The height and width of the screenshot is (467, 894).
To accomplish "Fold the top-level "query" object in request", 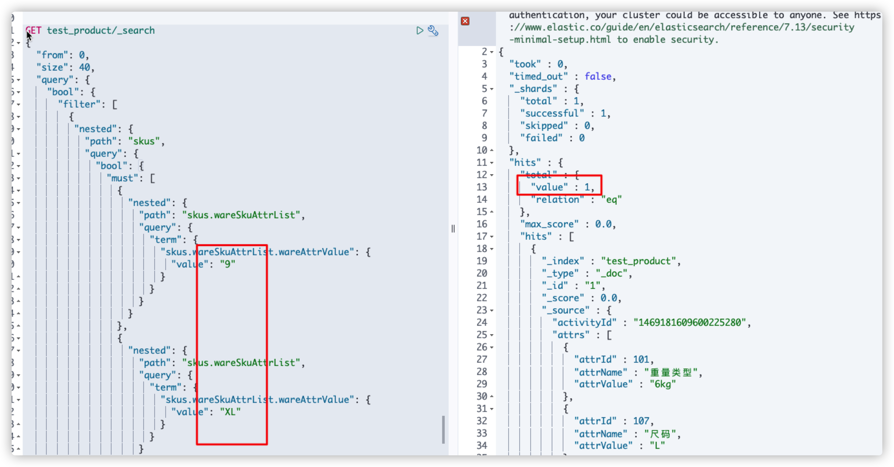I will (x=18, y=80).
